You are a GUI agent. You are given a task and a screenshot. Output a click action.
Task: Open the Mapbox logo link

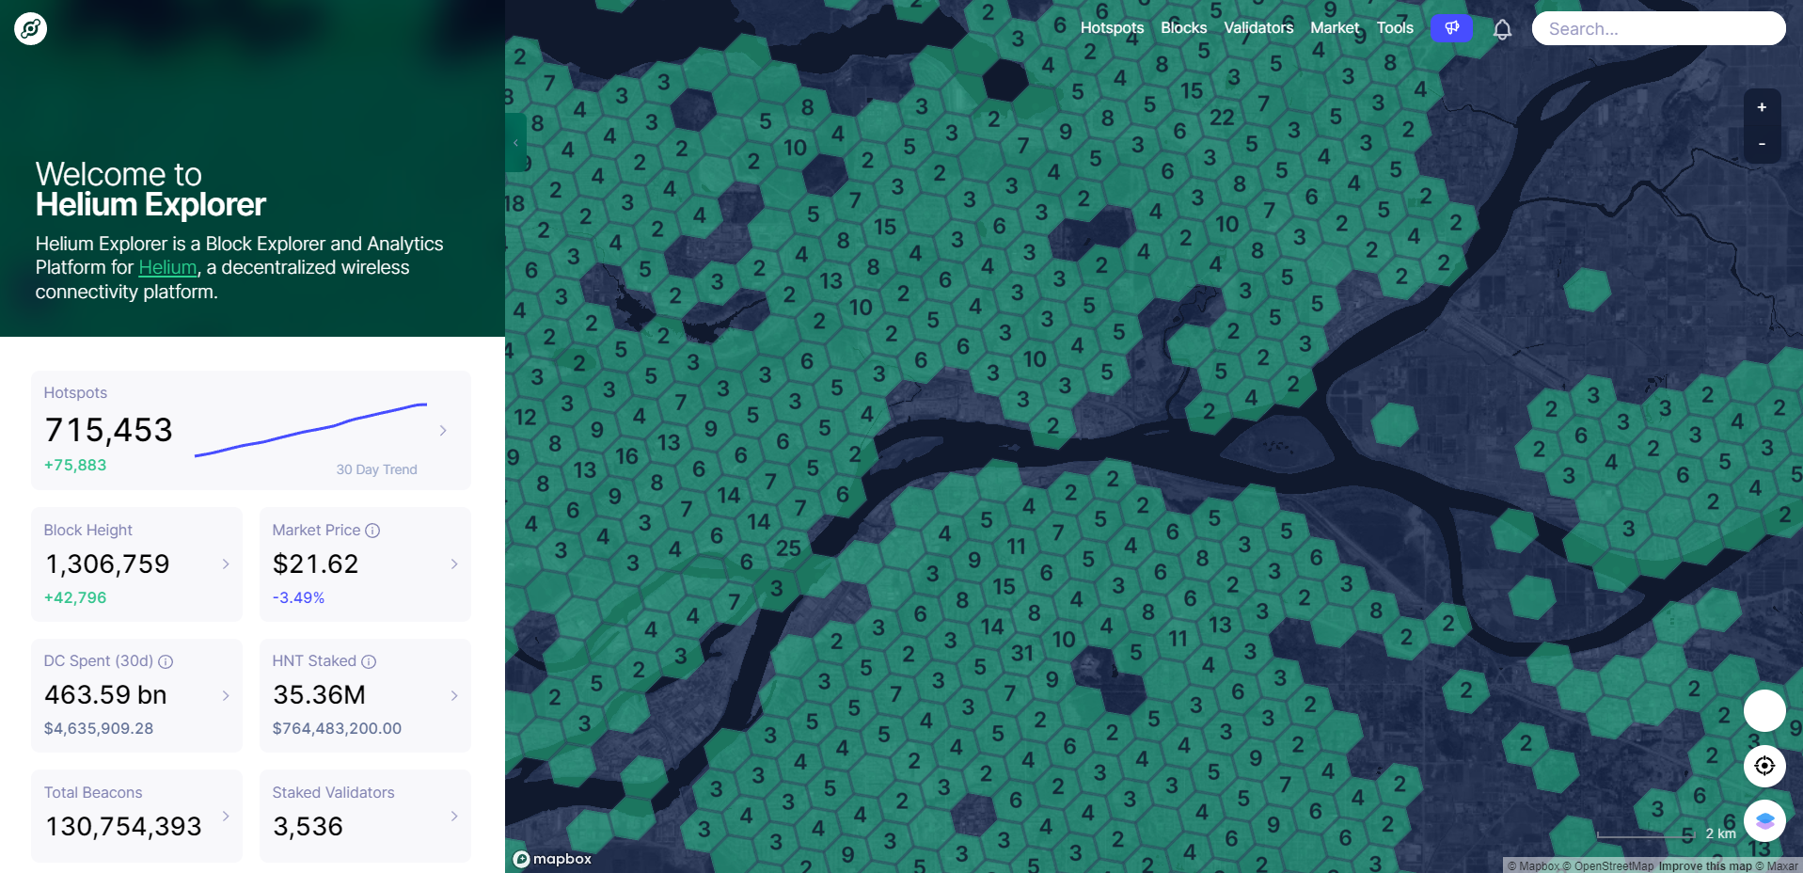(552, 859)
